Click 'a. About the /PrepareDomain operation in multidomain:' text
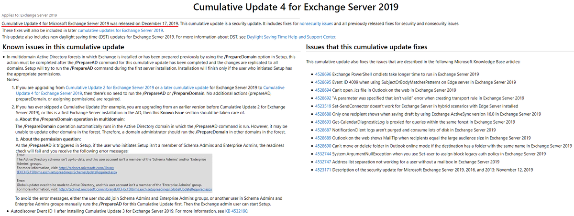The height and width of the screenshot is (216, 574). [x=70, y=119]
